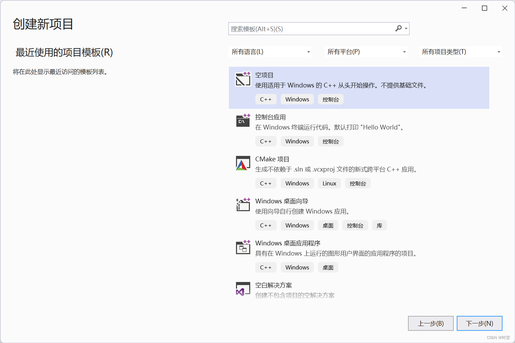Screen dimensions: 515x343
Task: Close the 创建新项目 dialog
Action: (x=505, y=8)
